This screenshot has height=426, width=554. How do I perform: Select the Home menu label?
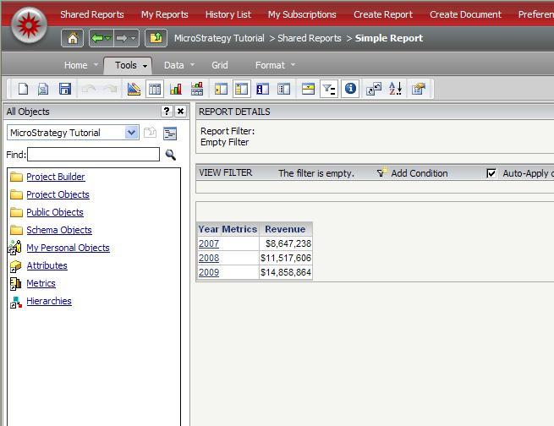(75, 65)
